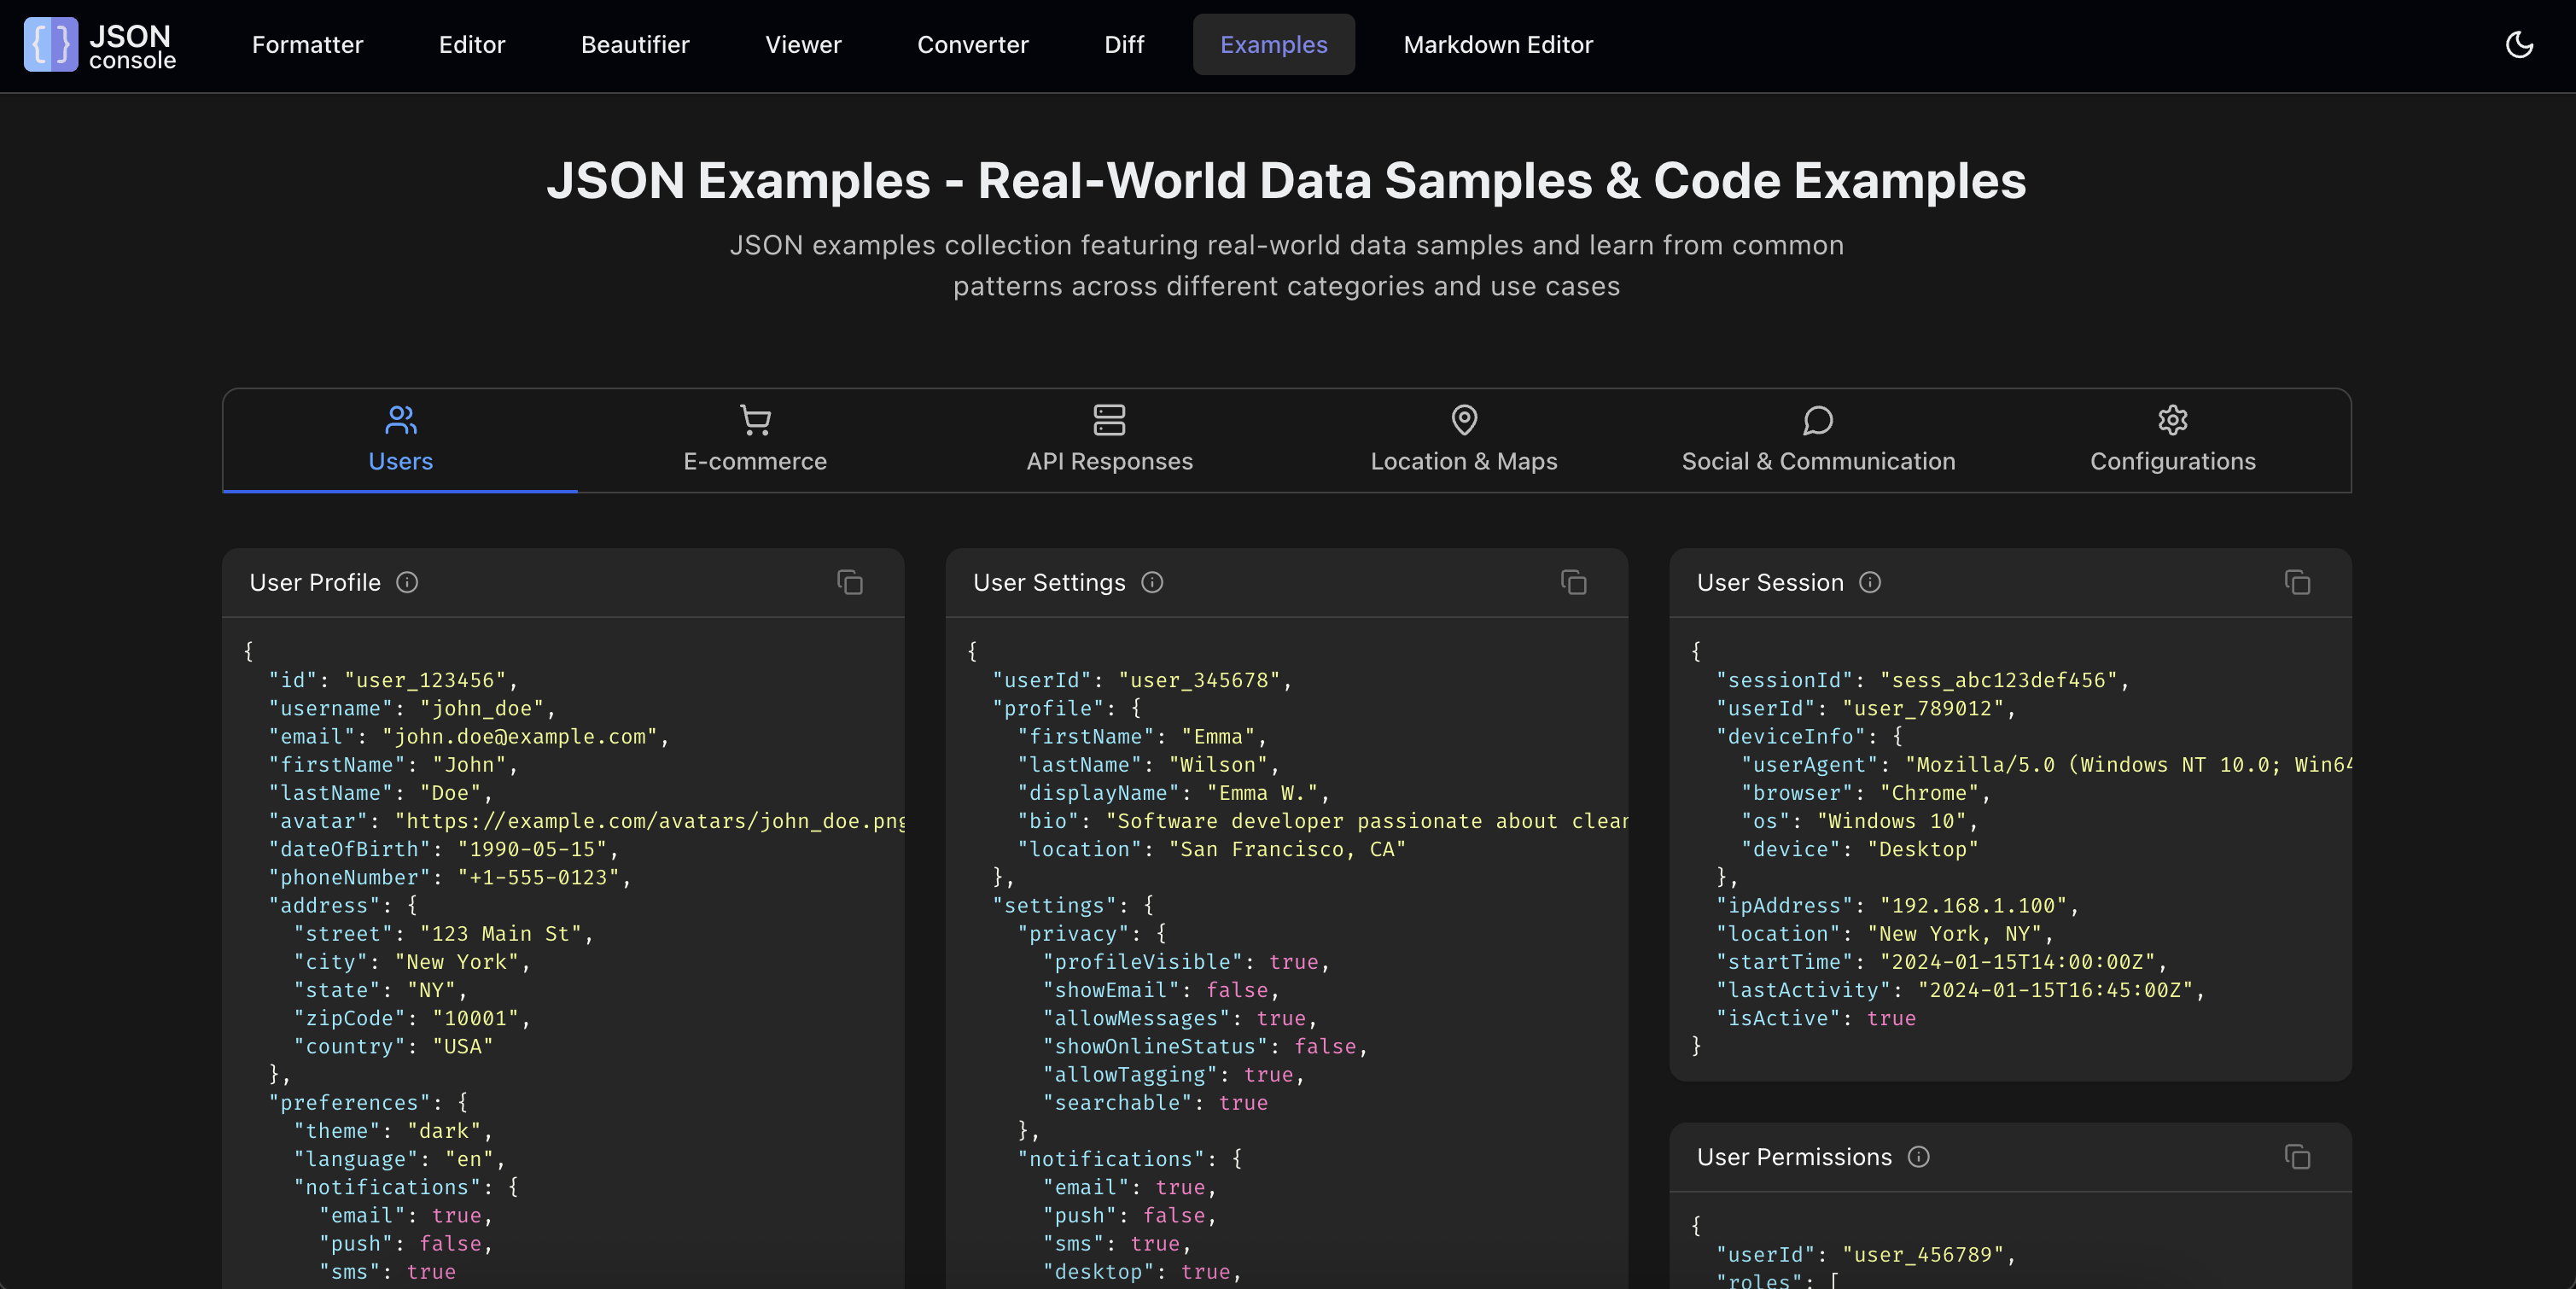Toggle the dark mode moon icon
The width and height of the screenshot is (2576, 1289).
pyautogui.click(x=2519, y=45)
